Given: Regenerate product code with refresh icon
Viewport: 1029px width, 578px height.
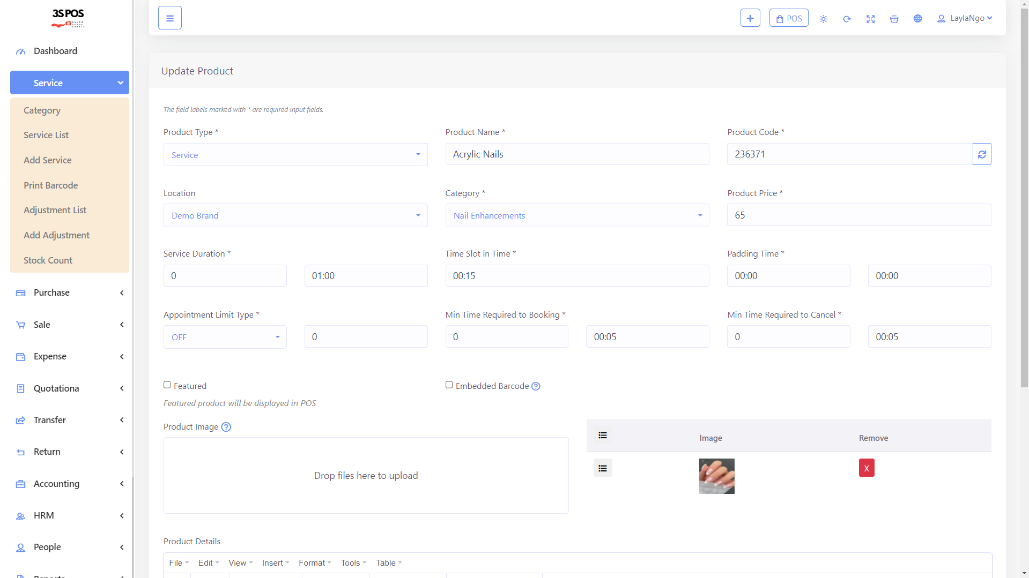Looking at the screenshot, I should [x=981, y=154].
